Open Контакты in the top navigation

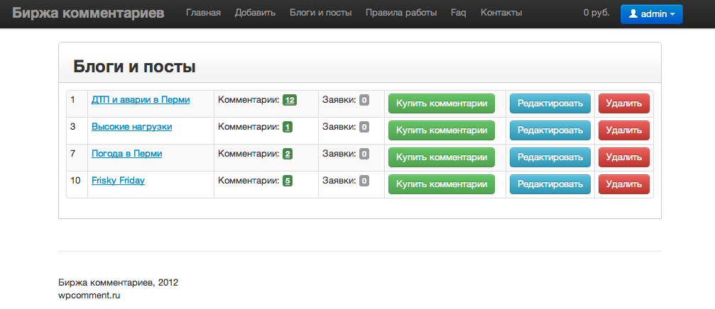501,13
